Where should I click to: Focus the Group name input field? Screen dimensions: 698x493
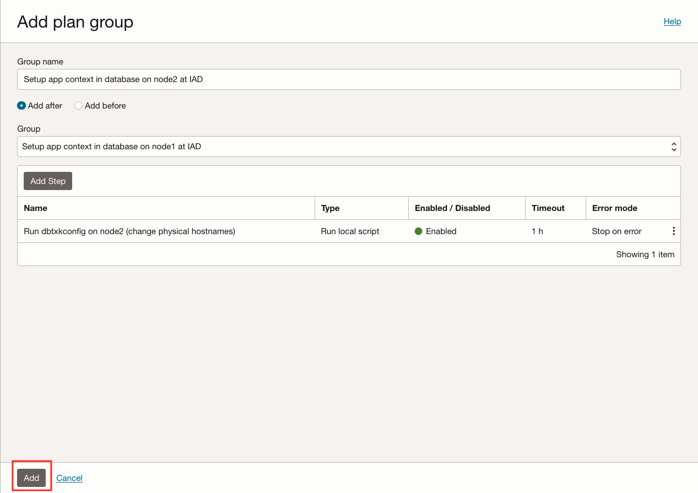click(349, 79)
